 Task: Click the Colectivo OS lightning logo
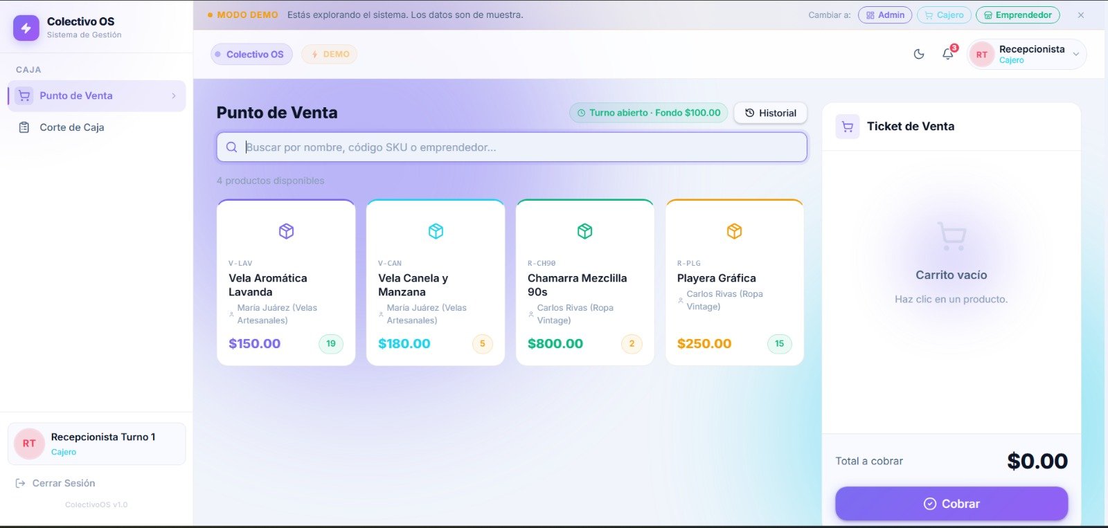point(26,28)
